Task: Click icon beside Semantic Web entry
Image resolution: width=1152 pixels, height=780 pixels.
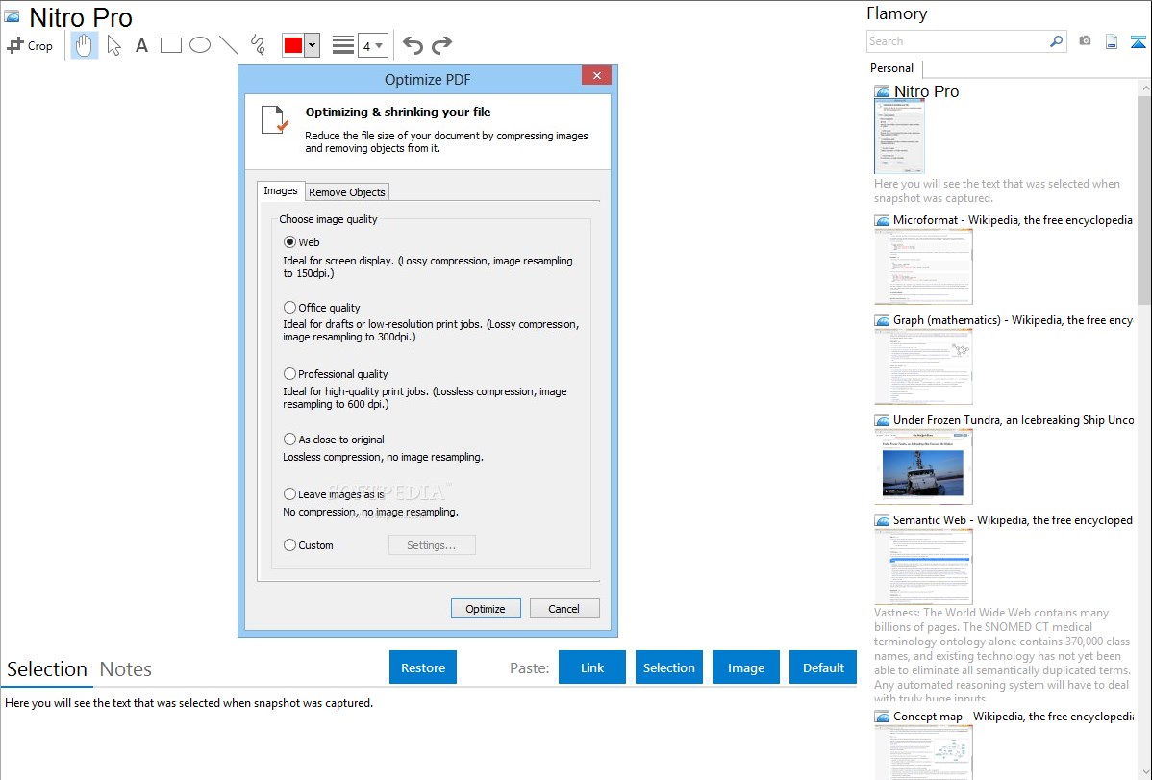Action: pyautogui.click(x=882, y=520)
